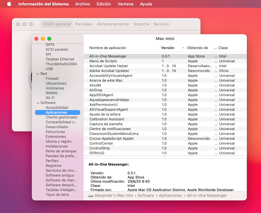This screenshot has height=213, width=261.
Task: Select Thunderbolt/USB4 in sidebar
Action: [61, 64]
